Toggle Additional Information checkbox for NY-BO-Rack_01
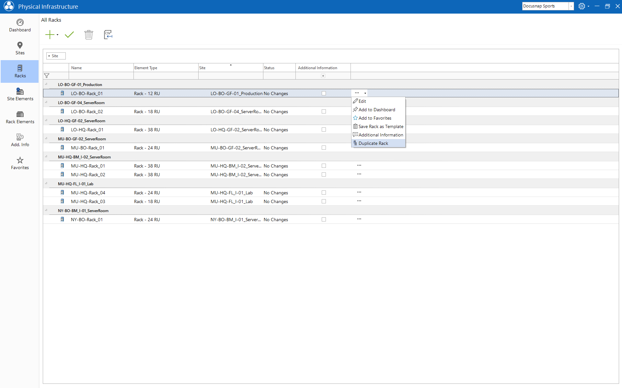Screen dimensions: 622x388 (324, 220)
